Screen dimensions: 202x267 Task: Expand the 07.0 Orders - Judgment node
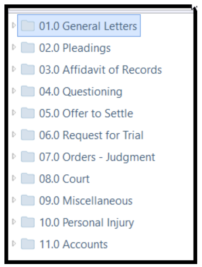(14, 156)
